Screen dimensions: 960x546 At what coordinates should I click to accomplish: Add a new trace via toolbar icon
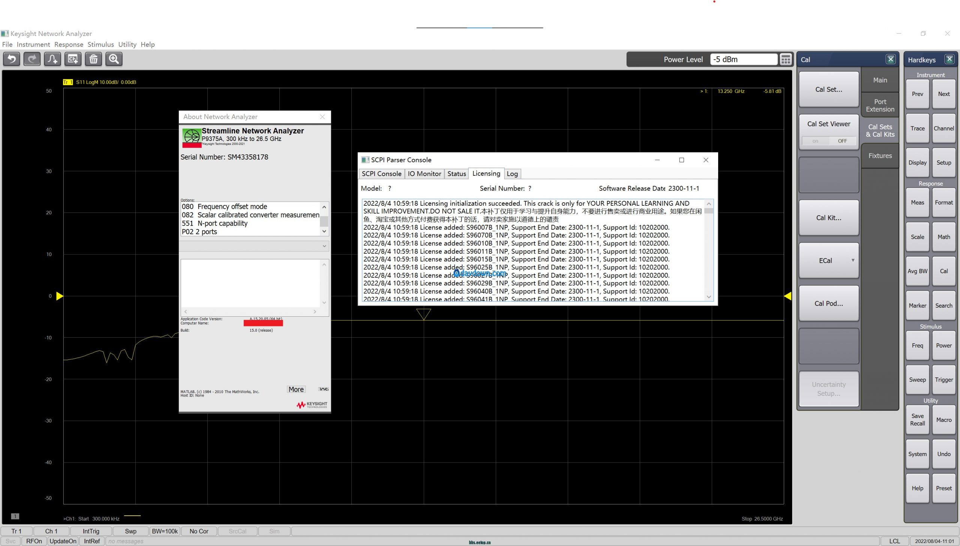click(52, 59)
